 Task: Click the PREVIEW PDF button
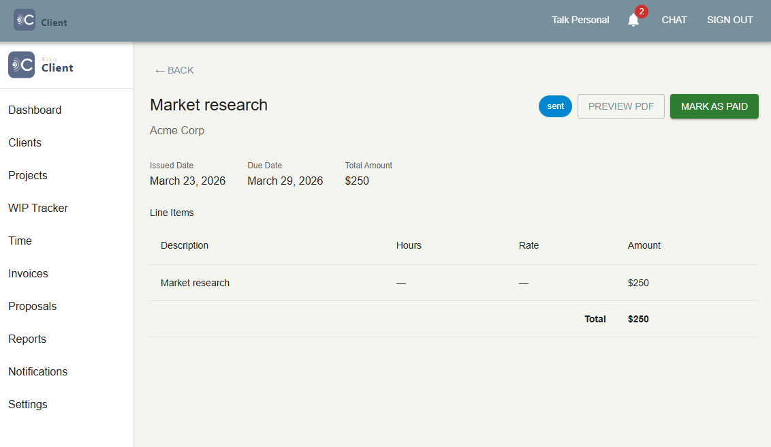[x=620, y=106]
